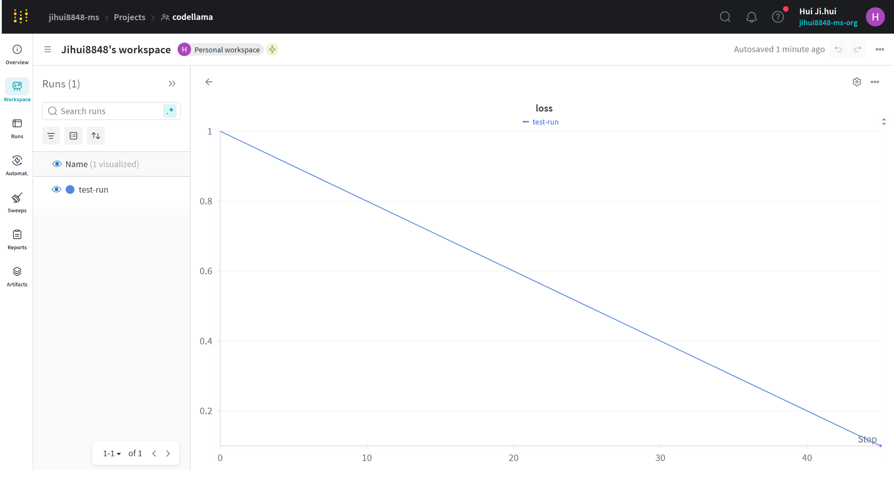Collapse the Runs sidebar panel
Viewport: 894px width, 489px height.
click(172, 84)
